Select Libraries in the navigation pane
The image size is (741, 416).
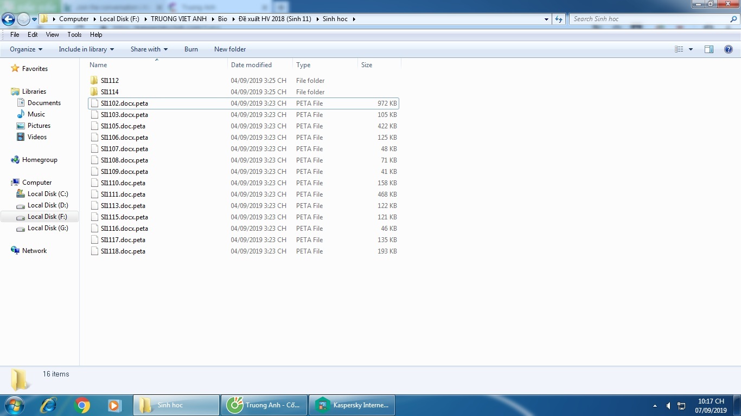(x=34, y=92)
